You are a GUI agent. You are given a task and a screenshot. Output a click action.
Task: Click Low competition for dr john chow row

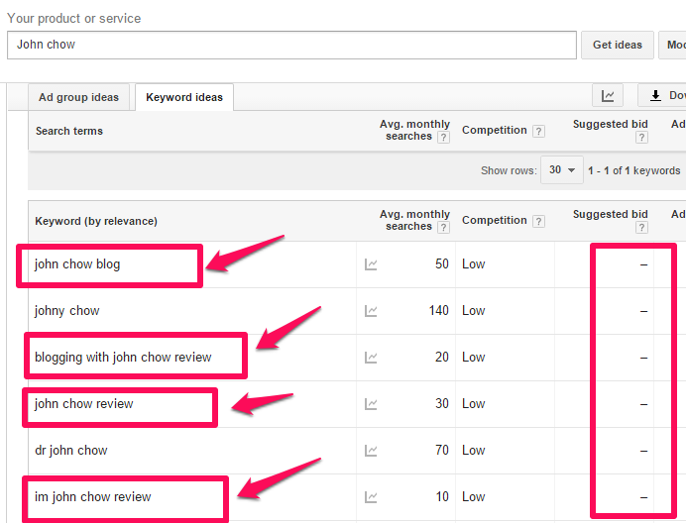point(474,451)
